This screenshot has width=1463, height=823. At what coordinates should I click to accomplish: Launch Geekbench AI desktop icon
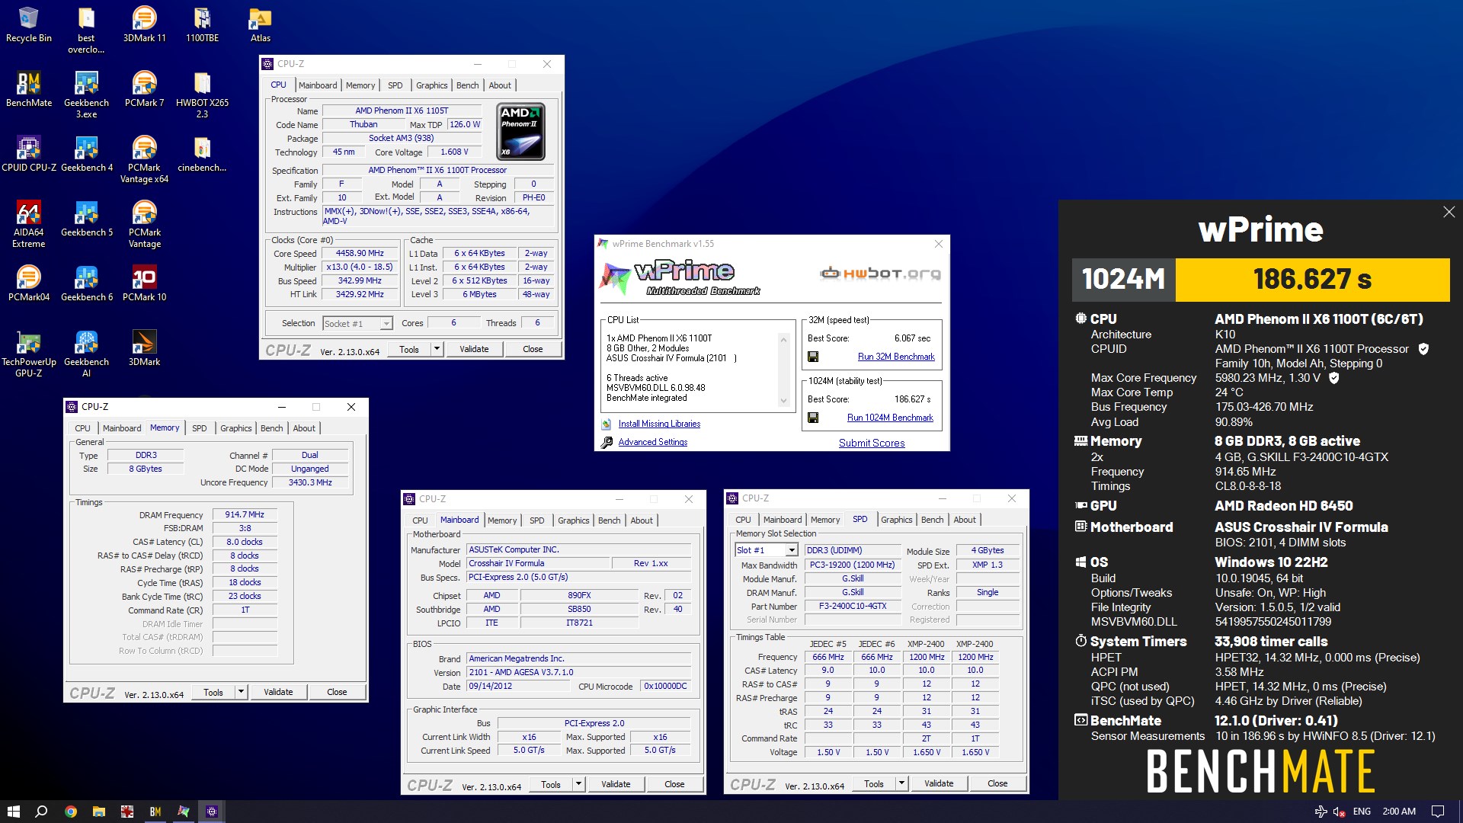coord(86,354)
